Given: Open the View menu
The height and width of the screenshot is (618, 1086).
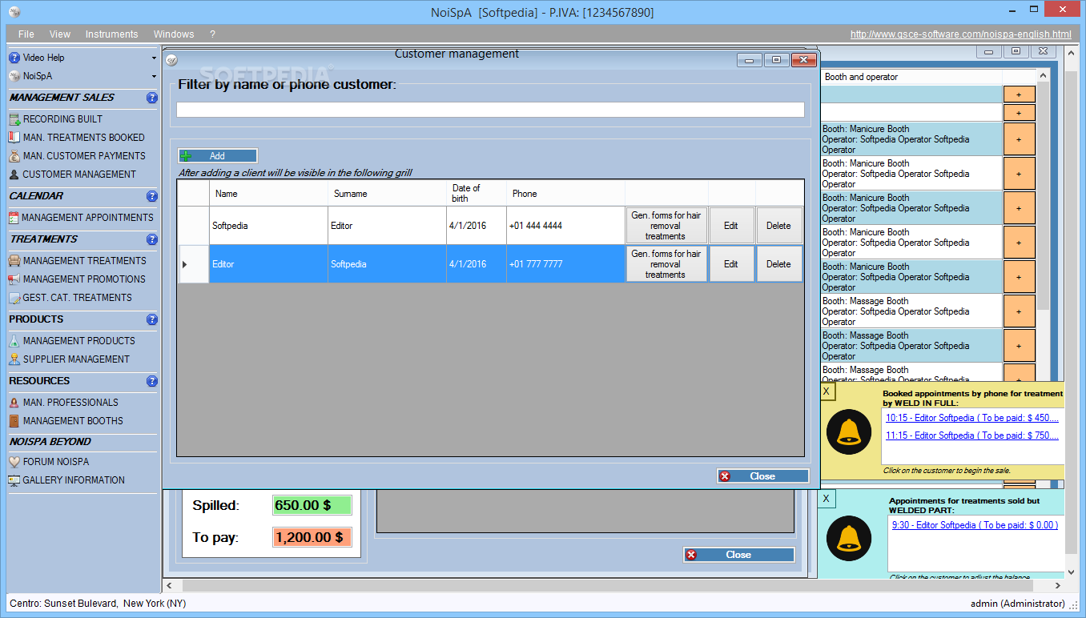Looking at the screenshot, I should [60, 34].
